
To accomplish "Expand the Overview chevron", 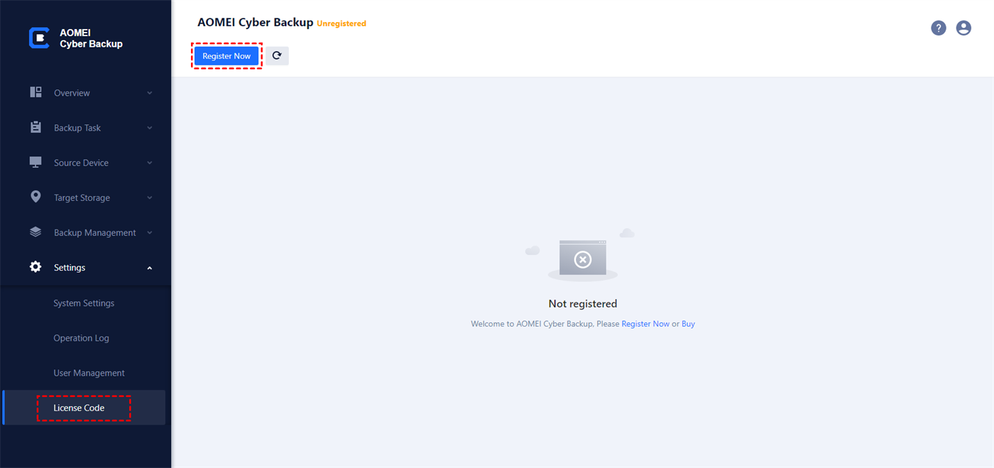I will (150, 93).
